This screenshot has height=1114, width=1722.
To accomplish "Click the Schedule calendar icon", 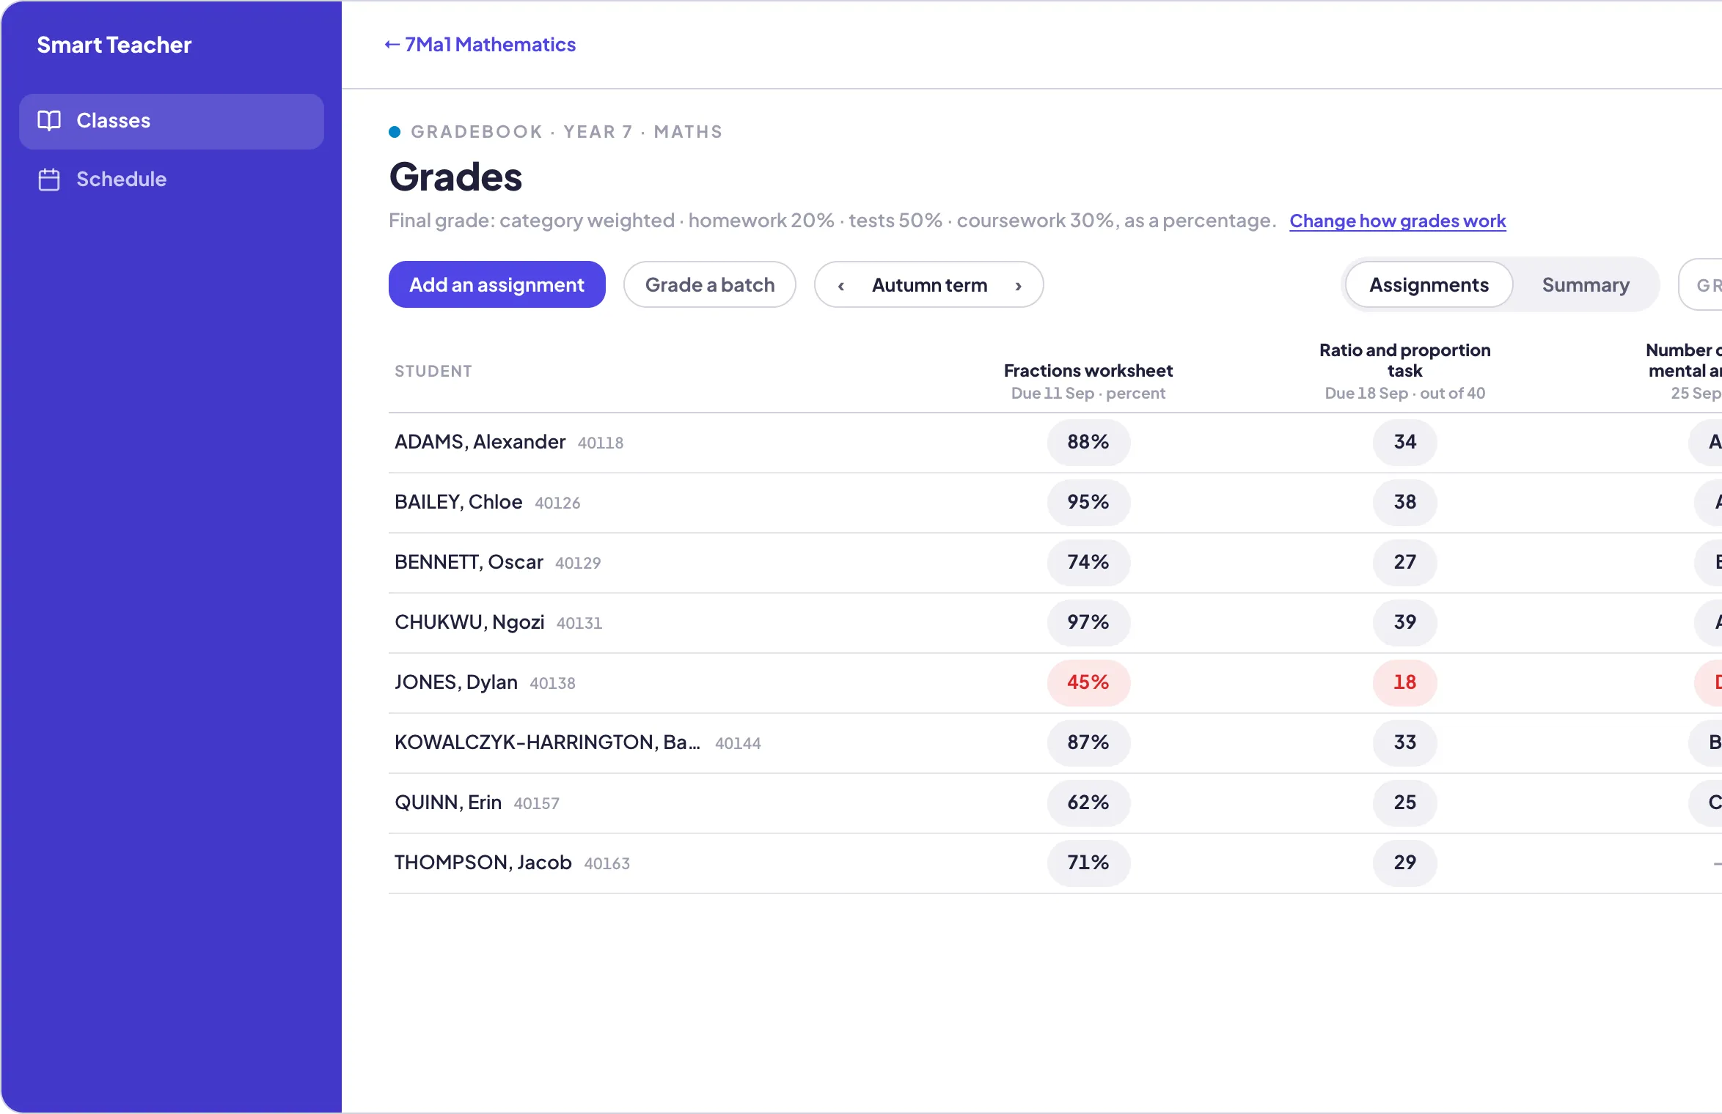I will click(x=49, y=180).
